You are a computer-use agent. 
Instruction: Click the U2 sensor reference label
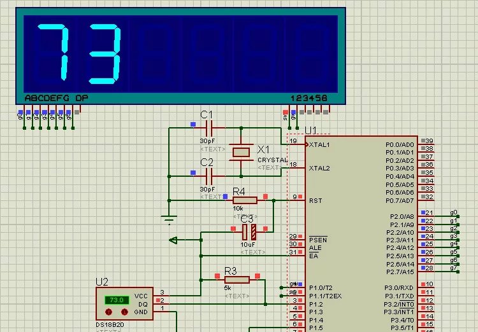tap(102, 281)
